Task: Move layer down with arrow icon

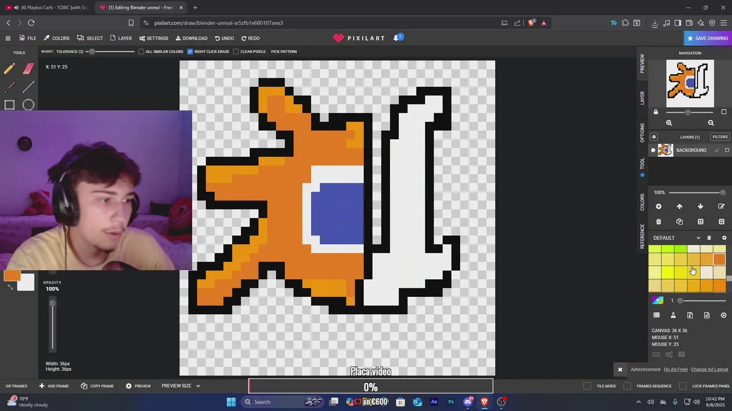Action: (x=701, y=206)
